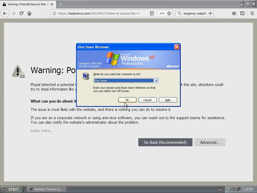
Task: Follow the Learn more... link
Action: (x=41, y=131)
